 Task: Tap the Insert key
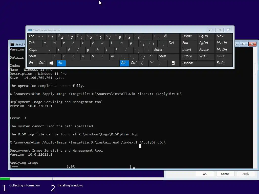point(189,50)
